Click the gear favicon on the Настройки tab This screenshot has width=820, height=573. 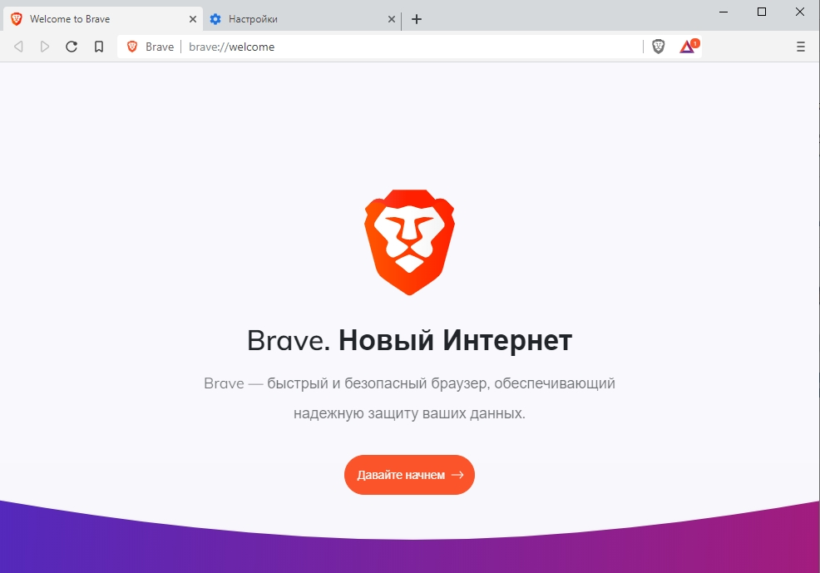pos(215,19)
